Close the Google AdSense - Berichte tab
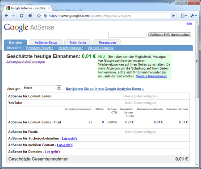Viewport: 201px width, 169px height. click(x=49, y=8)
